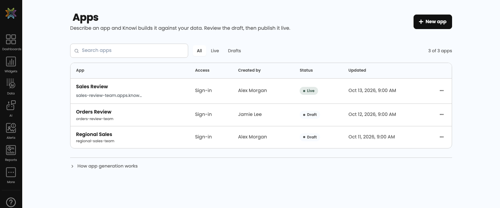500x208 pixels.
Task: Click the 3 of 3 apps counter
Action: [x=440, y=51]
